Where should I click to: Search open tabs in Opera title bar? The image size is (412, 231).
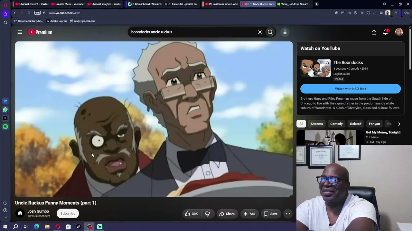point(385,4)
